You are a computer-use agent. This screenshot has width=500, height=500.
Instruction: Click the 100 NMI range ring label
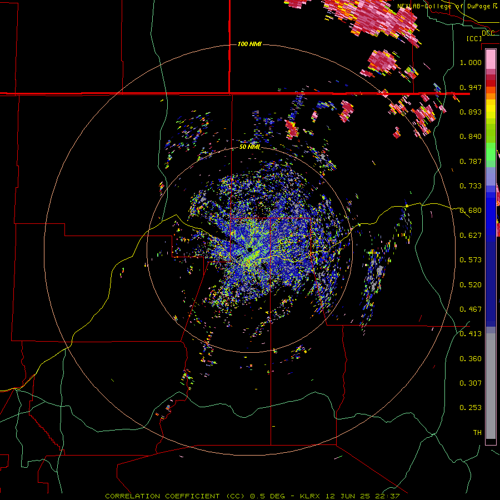249,44
